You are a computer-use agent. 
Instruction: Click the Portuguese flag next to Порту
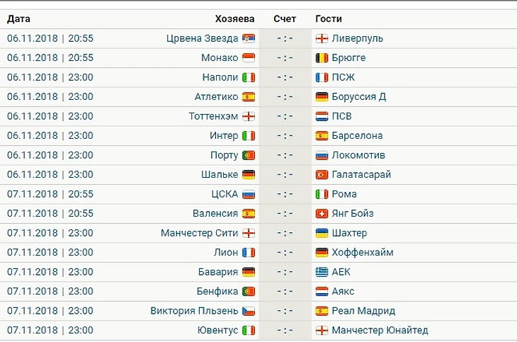[249, 155]
